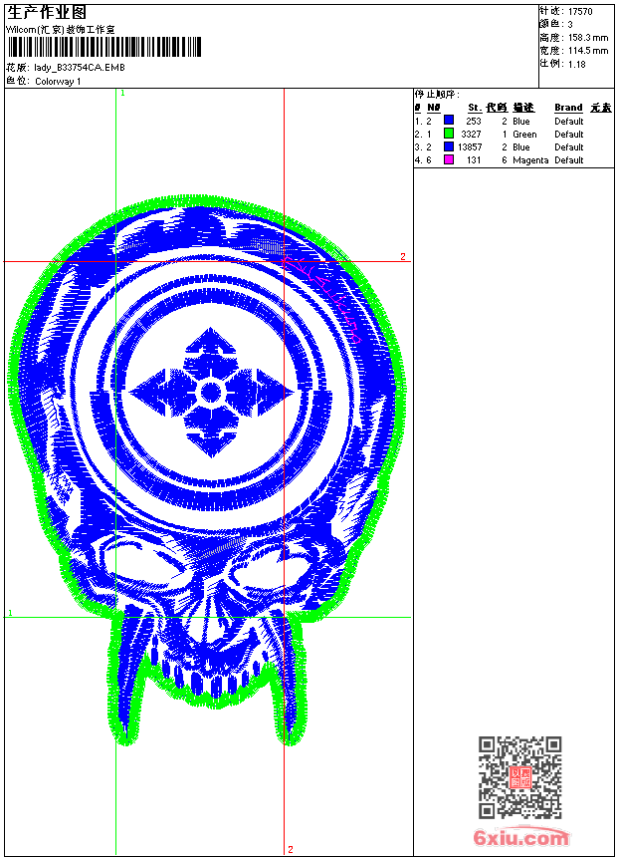The width and height of the screenshot is (617, 857).
Task: Click the stitch value '253'
Action: click(x=474, y=122)
